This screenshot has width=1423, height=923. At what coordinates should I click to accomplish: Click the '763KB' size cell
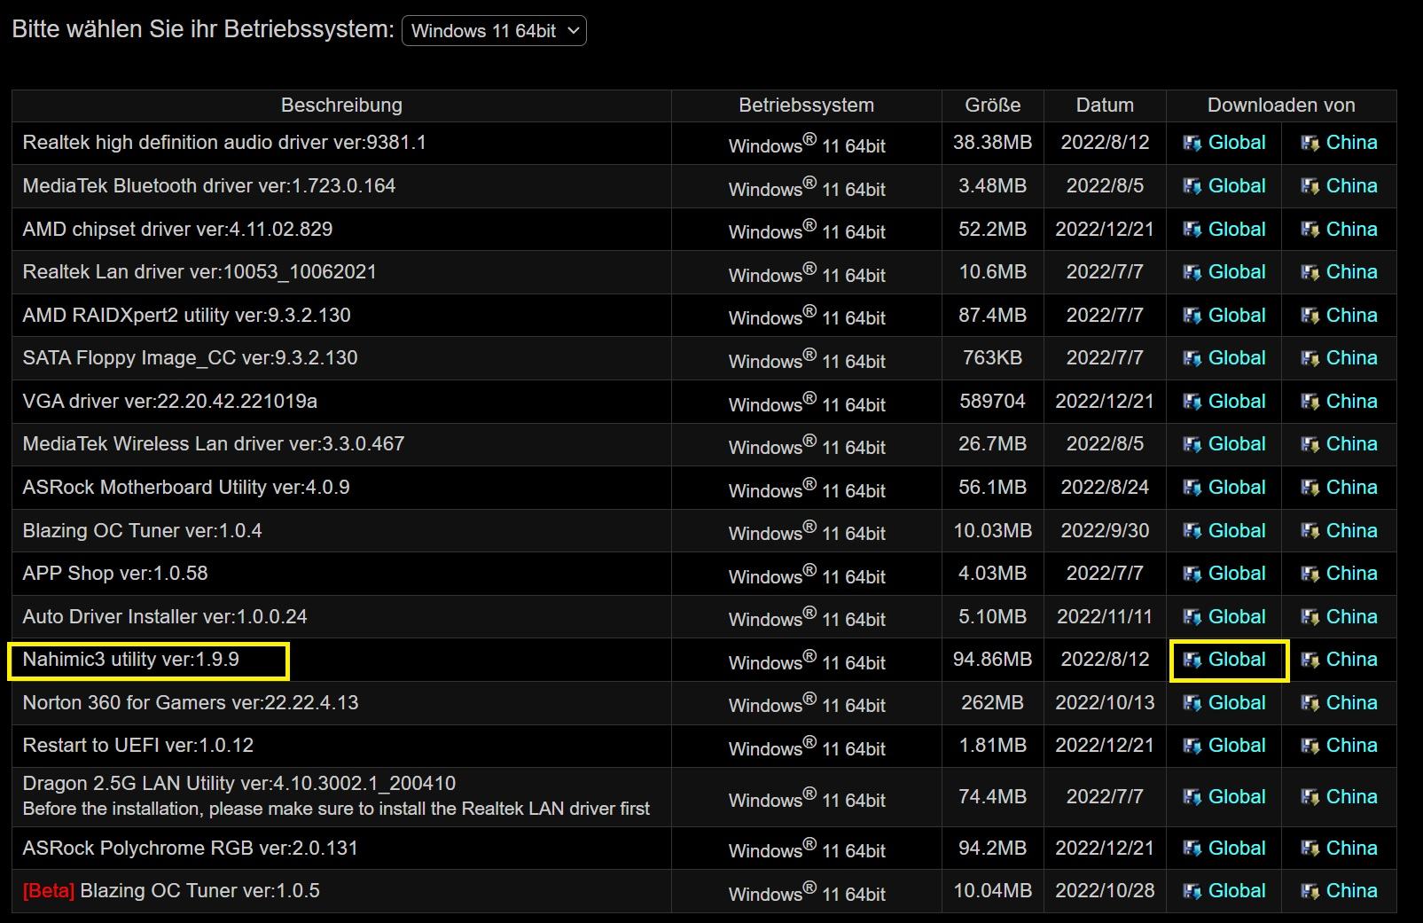click(993, 358)
